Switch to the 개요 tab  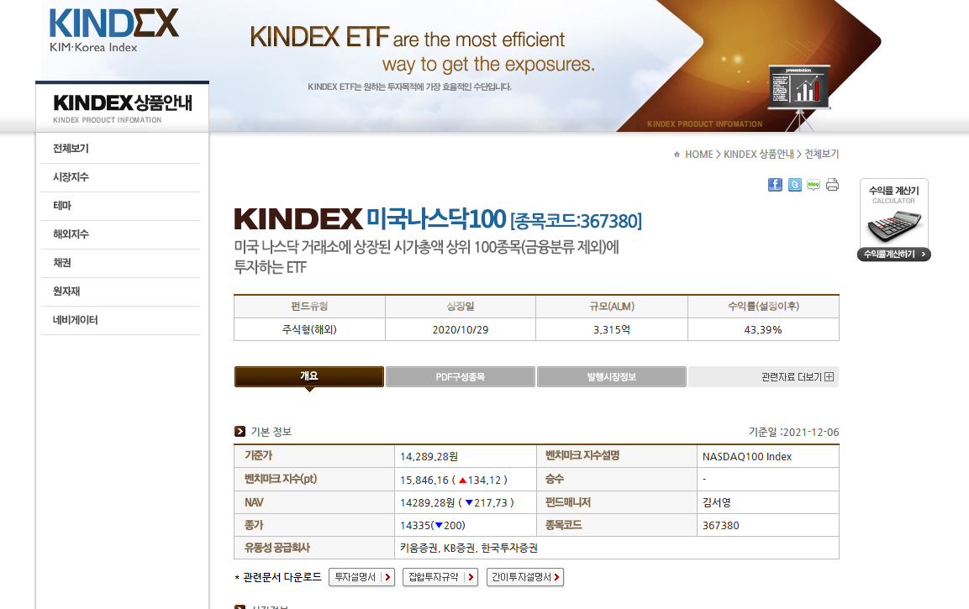(x=309, y=376)
